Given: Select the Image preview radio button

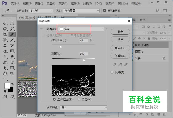Looking at the screenshot, I should 79,99.
